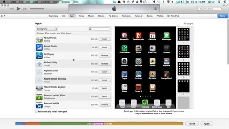Switch to the TV Shows tab
This screenshot has height=129, width=229.
point(113,16)
